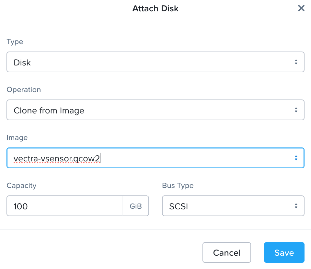Screen dimensions: 311x269
Task: Click the vectra-vsensor.qcow2 text in the Image field
Action: click(57, 158)
